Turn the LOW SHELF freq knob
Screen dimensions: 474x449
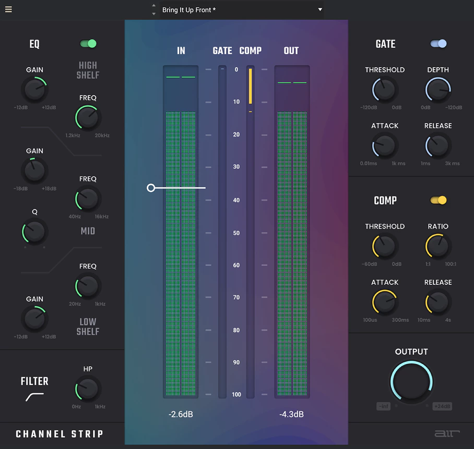pos(88,286)
